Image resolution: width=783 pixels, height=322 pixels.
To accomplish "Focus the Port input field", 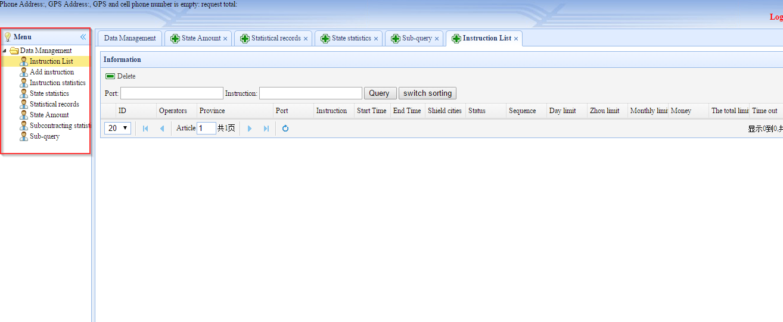I will [x=172, y=93].
